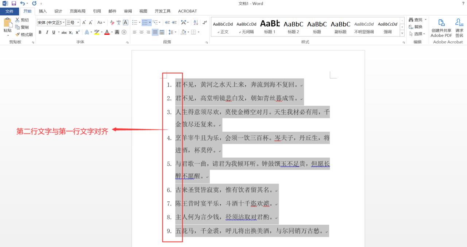Expand the styles gallery More button
This screenshot has width=467, height=247.
[402, 33]
